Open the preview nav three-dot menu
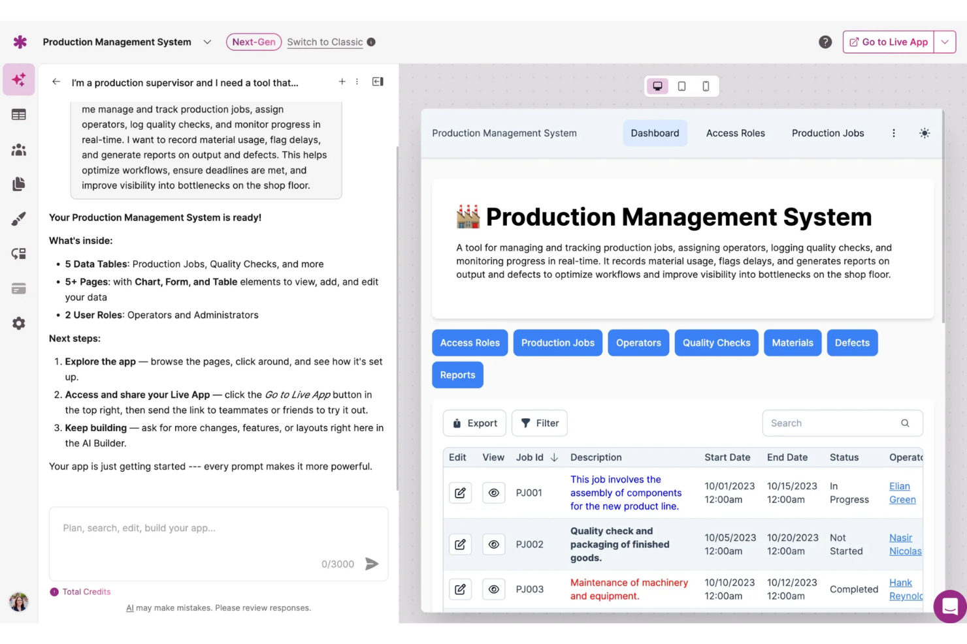967x644 pixels. (x=894, y=133)
